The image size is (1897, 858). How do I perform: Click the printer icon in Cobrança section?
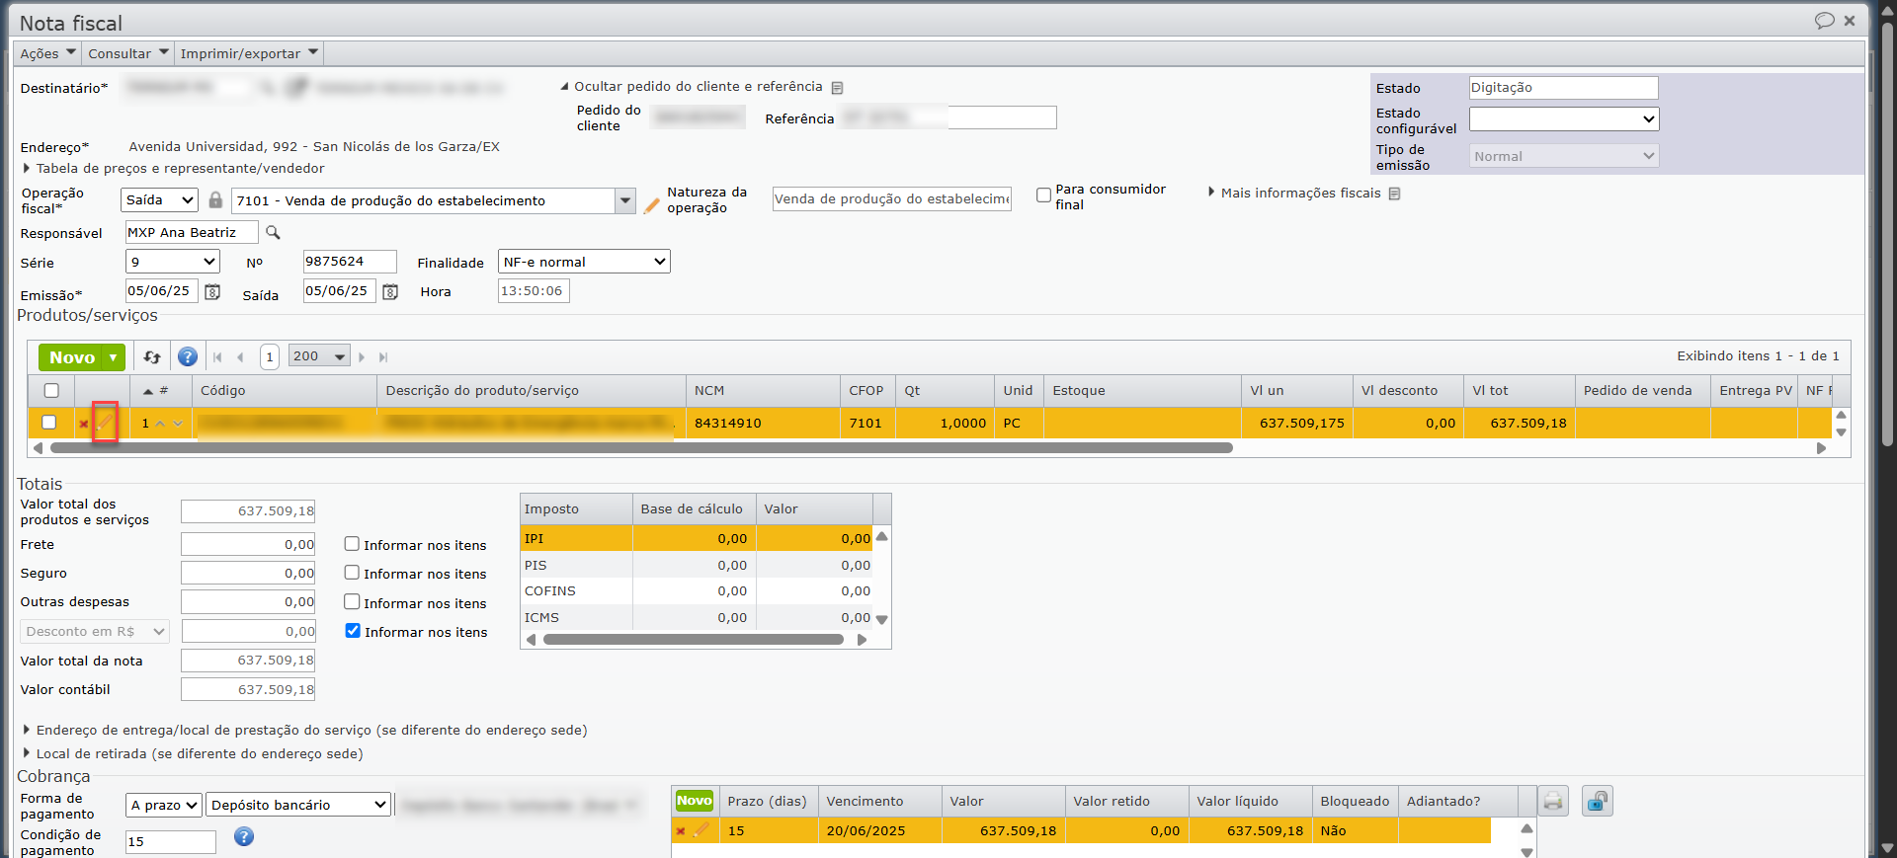click(x=1553, y=801)
